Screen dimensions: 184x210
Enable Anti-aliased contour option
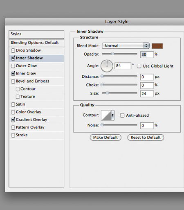coord(122,115)
